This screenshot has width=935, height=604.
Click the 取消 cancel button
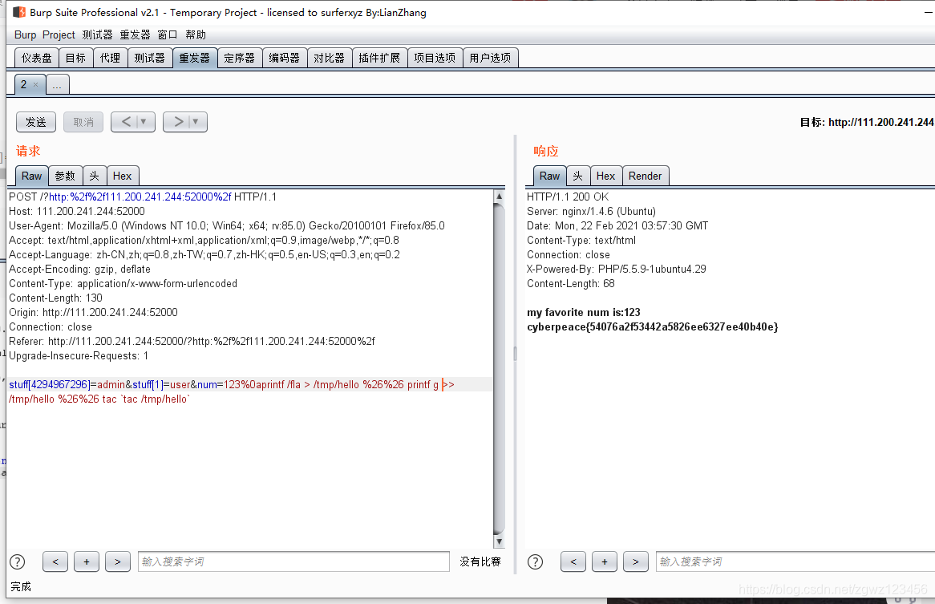tap(83, 122)
